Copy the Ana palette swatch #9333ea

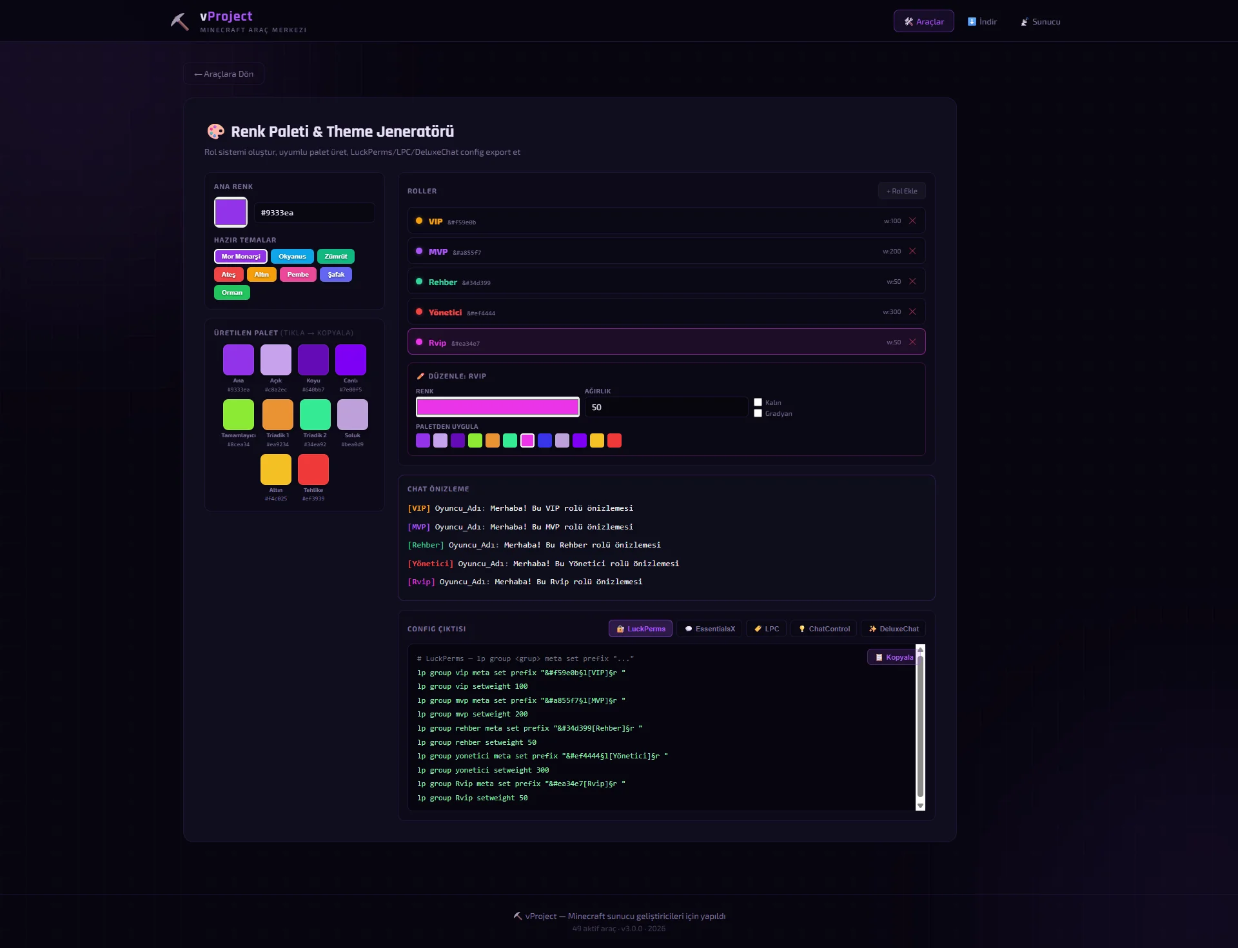(x=239, y=360)
